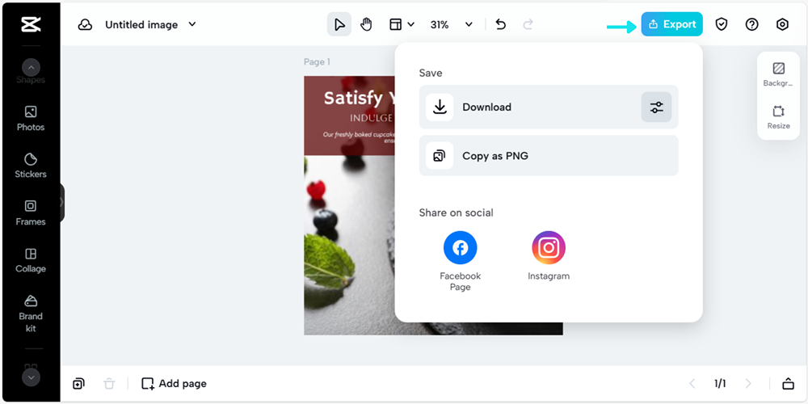
Task: Open the shield privacy icon
Action: 722,24
